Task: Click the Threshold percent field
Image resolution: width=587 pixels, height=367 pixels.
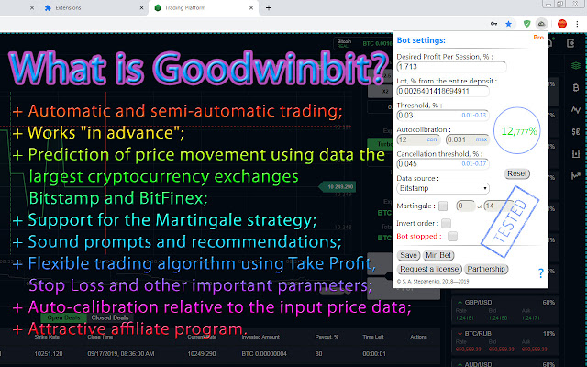Action: pyautogui.click(x=443, y=116)
